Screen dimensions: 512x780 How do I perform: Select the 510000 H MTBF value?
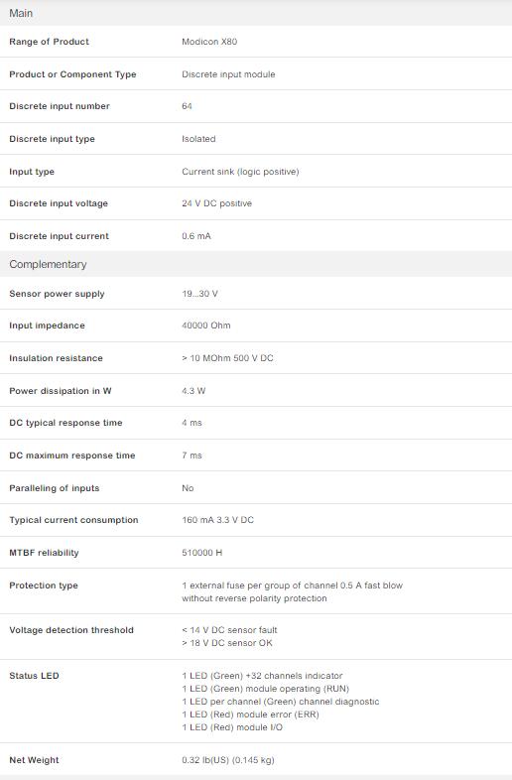pyautogui.click(x=202, y=553)
